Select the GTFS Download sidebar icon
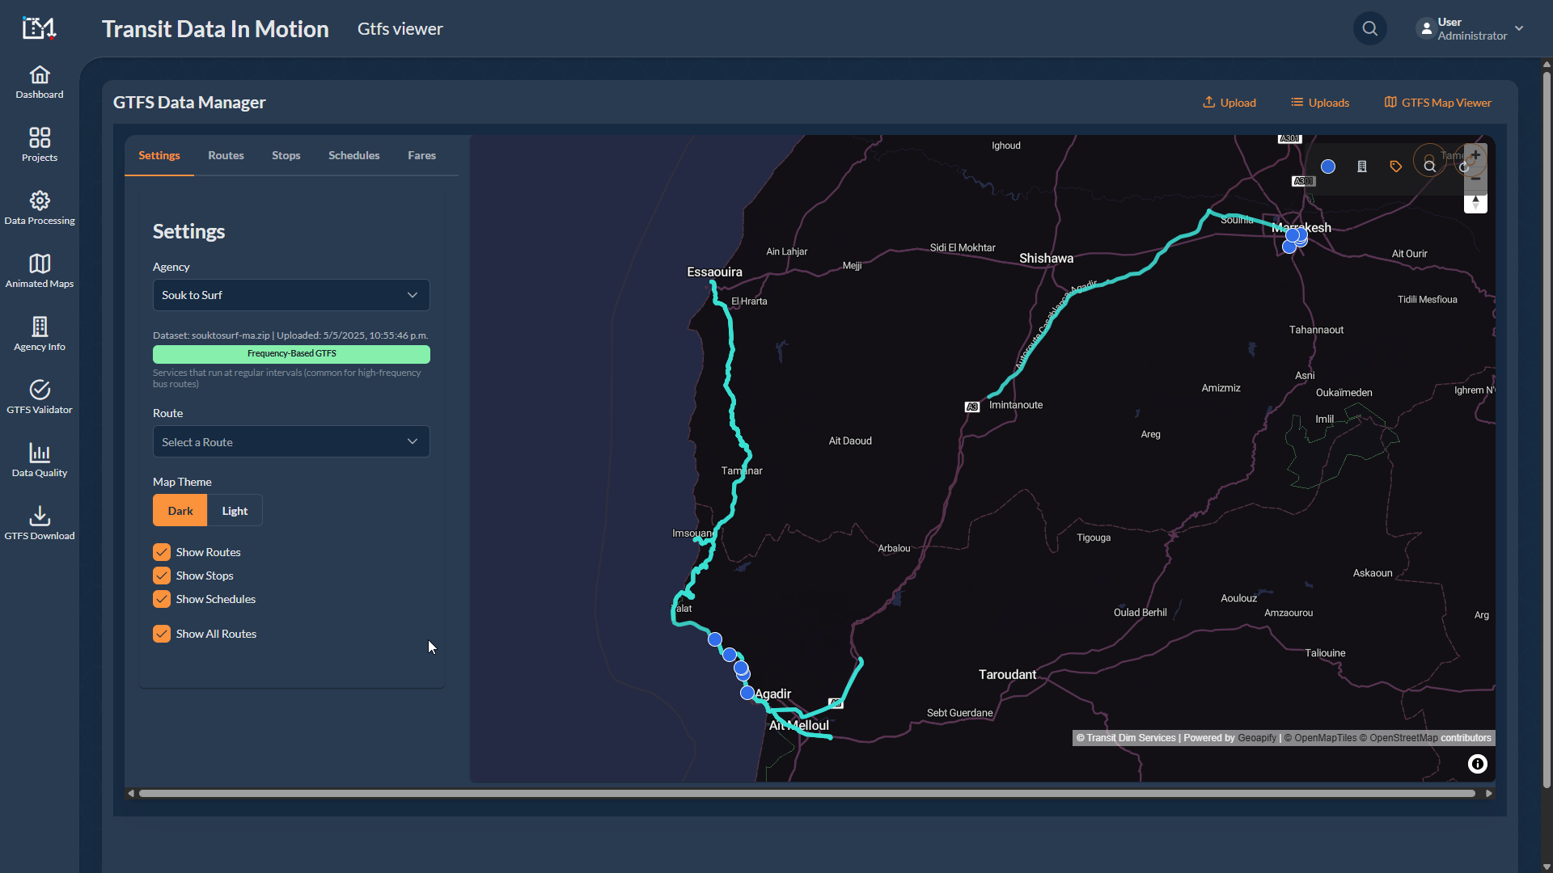Screen dimensions: 1553x873 [39, 521]
